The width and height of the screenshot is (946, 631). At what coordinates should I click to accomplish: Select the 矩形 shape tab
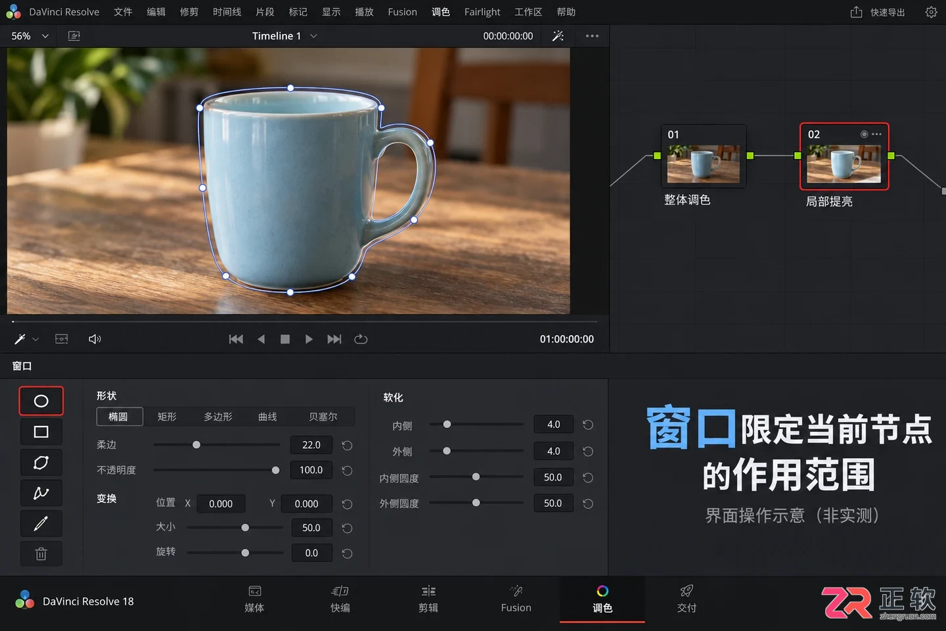click(x=167, y=417)
